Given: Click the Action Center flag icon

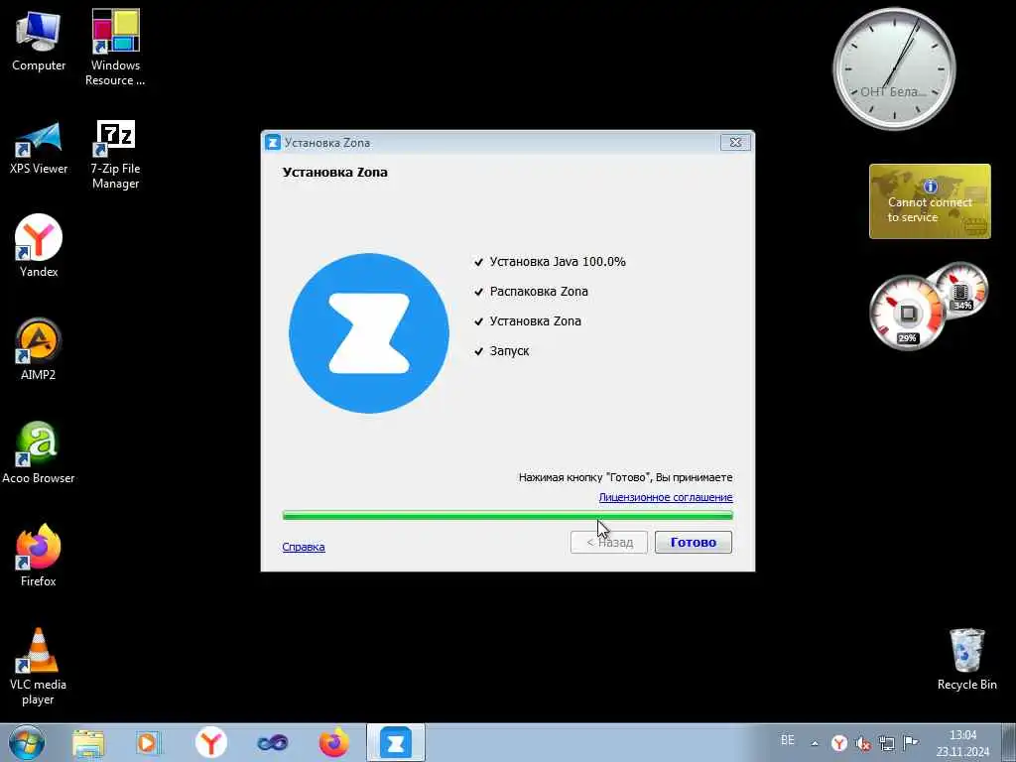Looking at the screenshot, I should click(911, 743).
